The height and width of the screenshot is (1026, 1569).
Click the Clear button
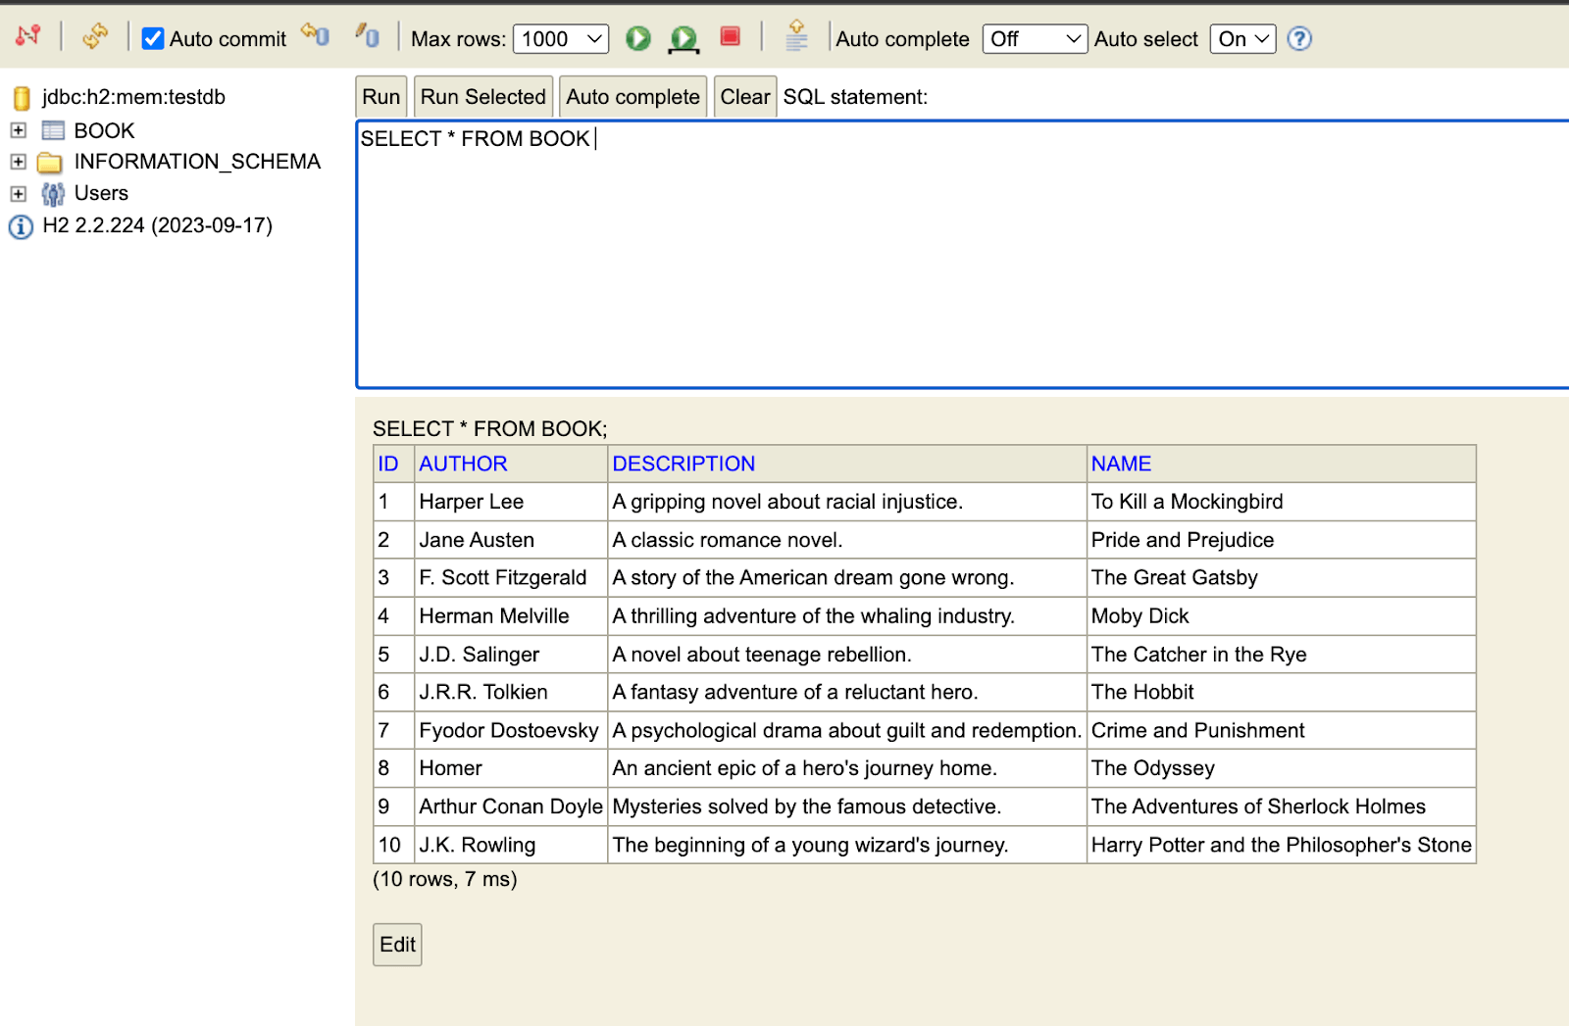pos(745,97)
